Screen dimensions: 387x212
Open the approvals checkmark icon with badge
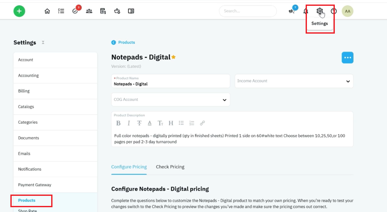coord(75,11)
